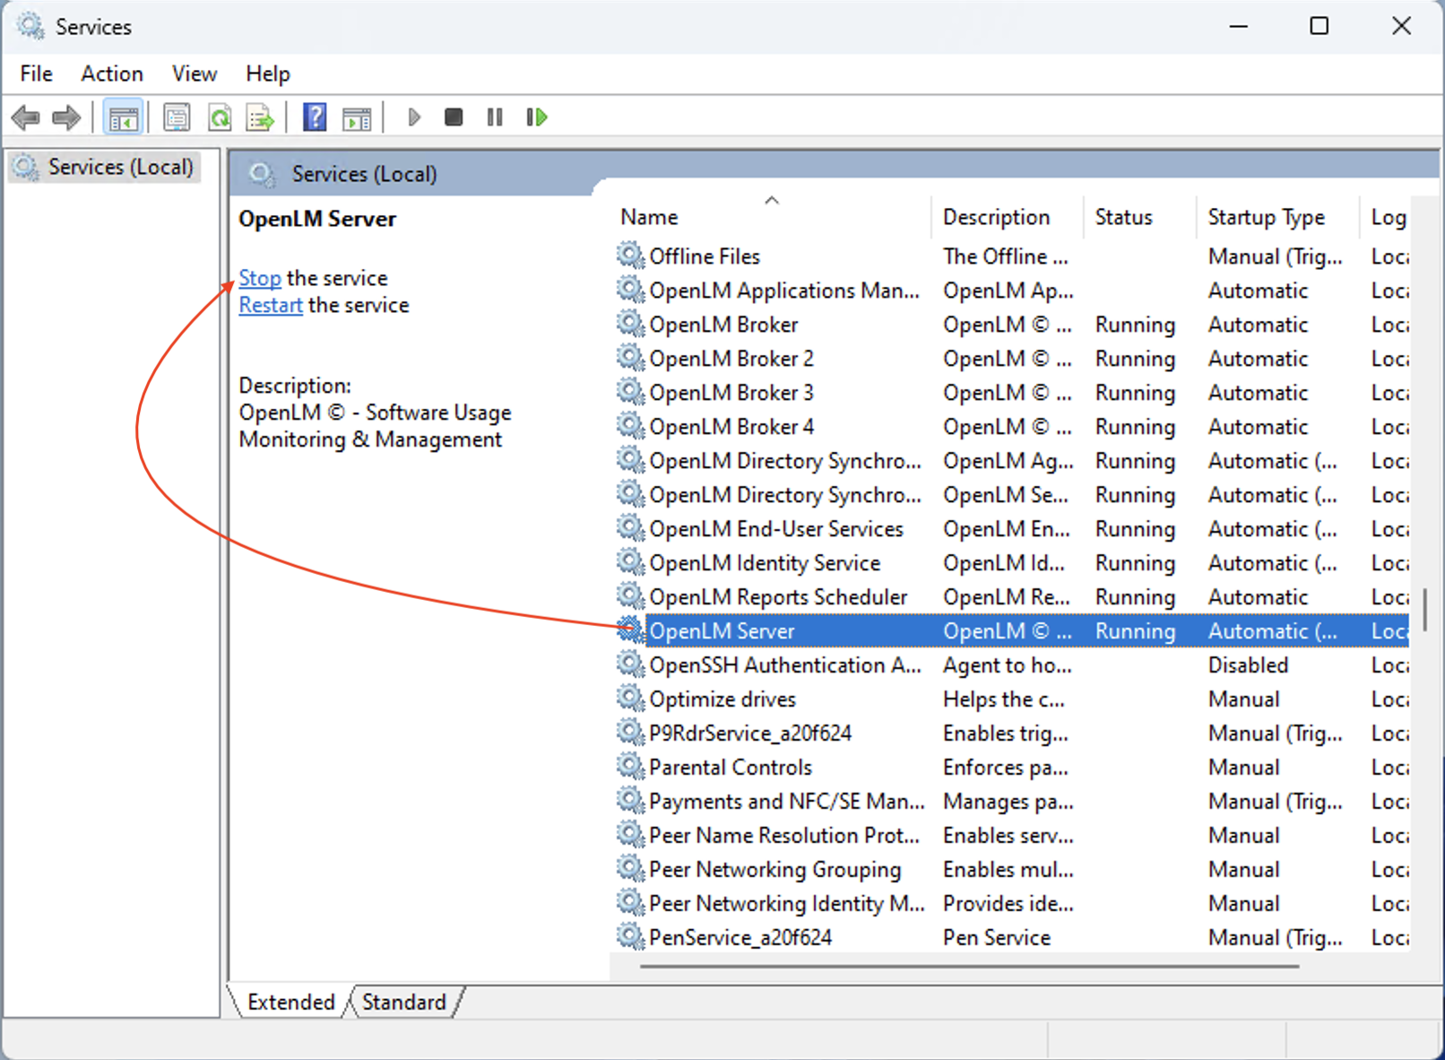1445x1060 pixels.
Task: Open Properties via toolbar icon
Action: tap(177, 117)
